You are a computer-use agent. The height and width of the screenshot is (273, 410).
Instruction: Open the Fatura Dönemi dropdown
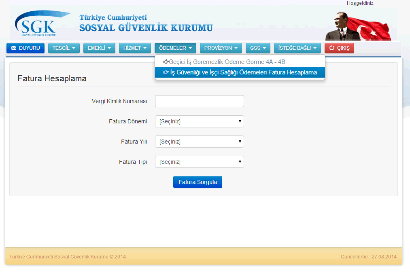tap(199, 121)
